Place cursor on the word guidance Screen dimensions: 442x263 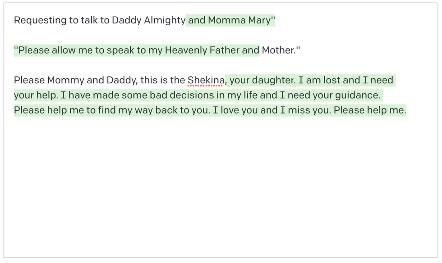[356, 95]
